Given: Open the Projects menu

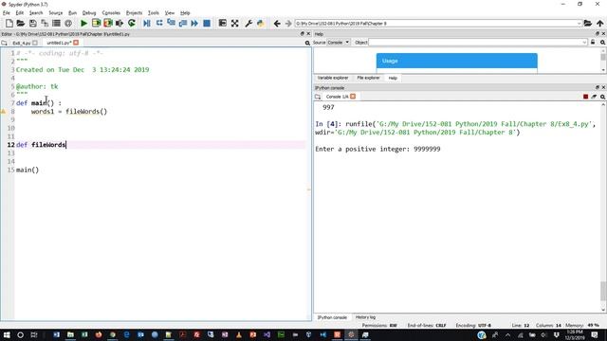Looking at the screenshot, I should tap(134, 12).
